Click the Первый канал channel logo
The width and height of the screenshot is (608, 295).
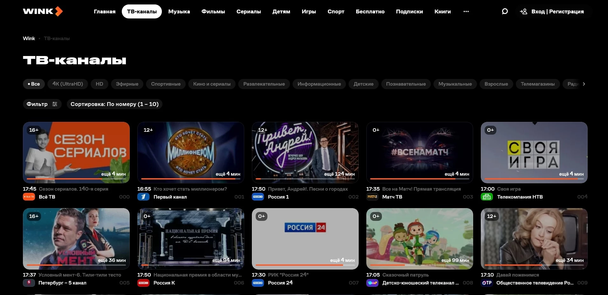point(143,197)
